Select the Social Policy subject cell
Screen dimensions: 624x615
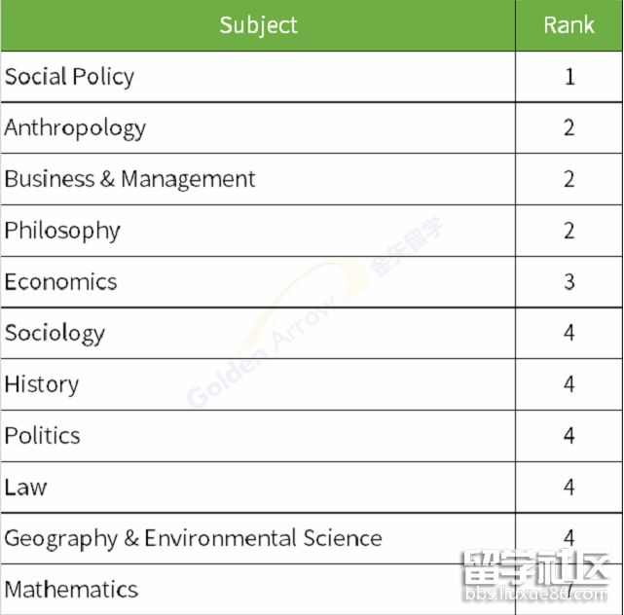point(70,77)
